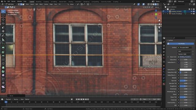The width and height of the screenshot is (196, 110).
Task: Open the Keying popover
Action: click(x=16, y=99)
